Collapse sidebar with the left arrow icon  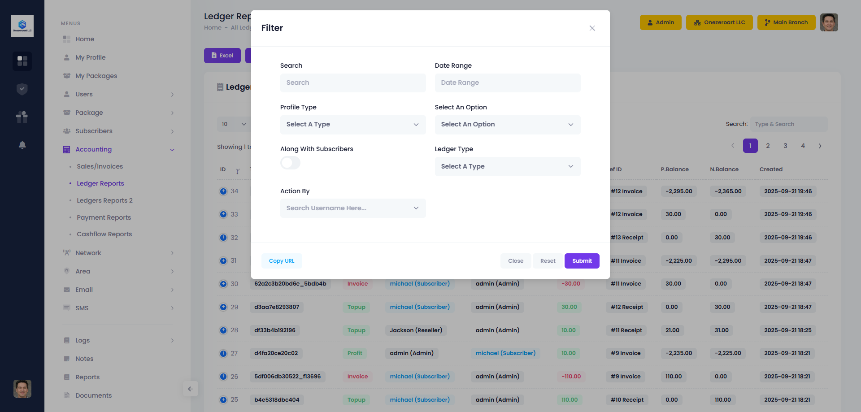pyautogui.click(x=190, y=389)
